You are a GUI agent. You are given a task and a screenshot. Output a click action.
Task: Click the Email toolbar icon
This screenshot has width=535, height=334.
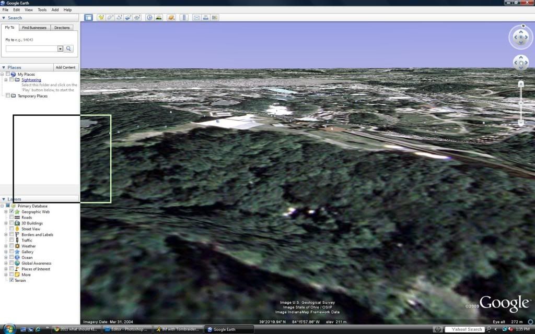[x=197, y=17]
